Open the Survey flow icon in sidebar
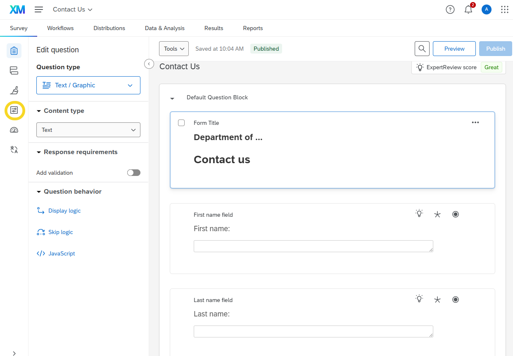The height and width of the screenshot is (356, 513). coord(14,70)
